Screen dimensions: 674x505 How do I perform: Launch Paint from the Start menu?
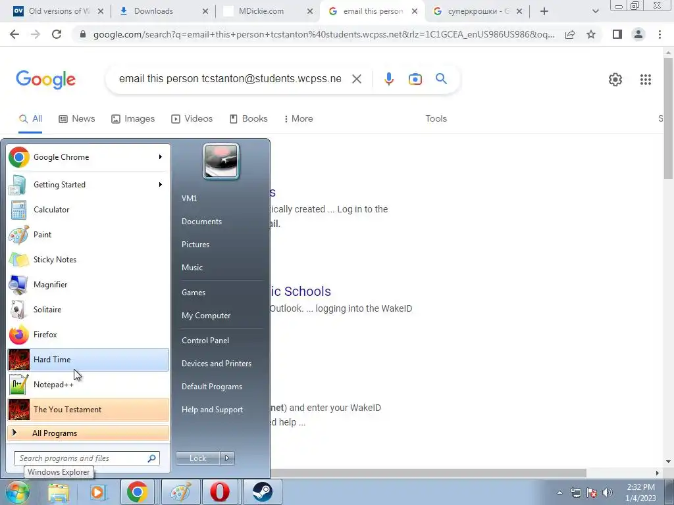(88, 235)
